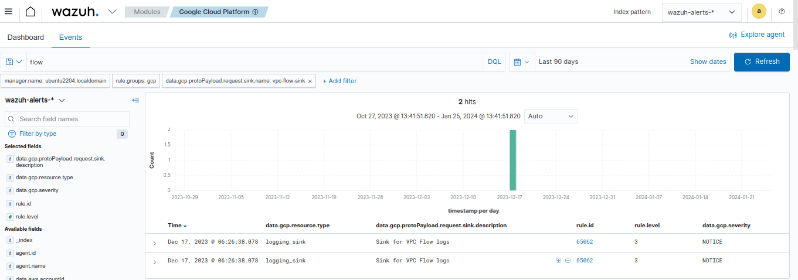Expand the Wazuh app menu chevron
The width and height of the screenshot is (798, 280).
[112, 12]
